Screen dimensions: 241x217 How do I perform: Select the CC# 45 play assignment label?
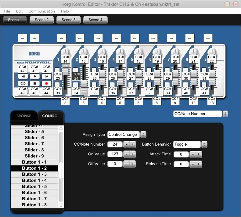(x=34, y=69)
